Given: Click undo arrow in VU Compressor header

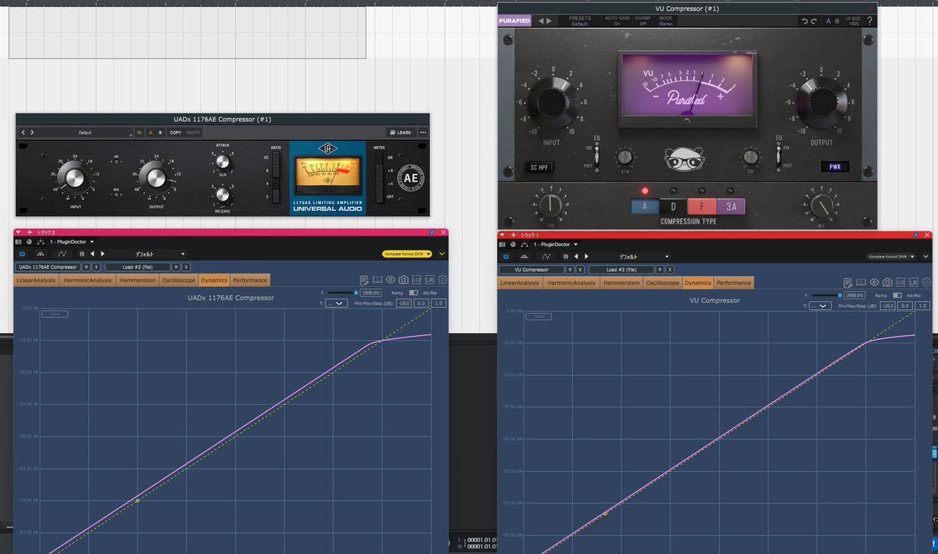Looking at the screenshot, I should pos(805,21).
